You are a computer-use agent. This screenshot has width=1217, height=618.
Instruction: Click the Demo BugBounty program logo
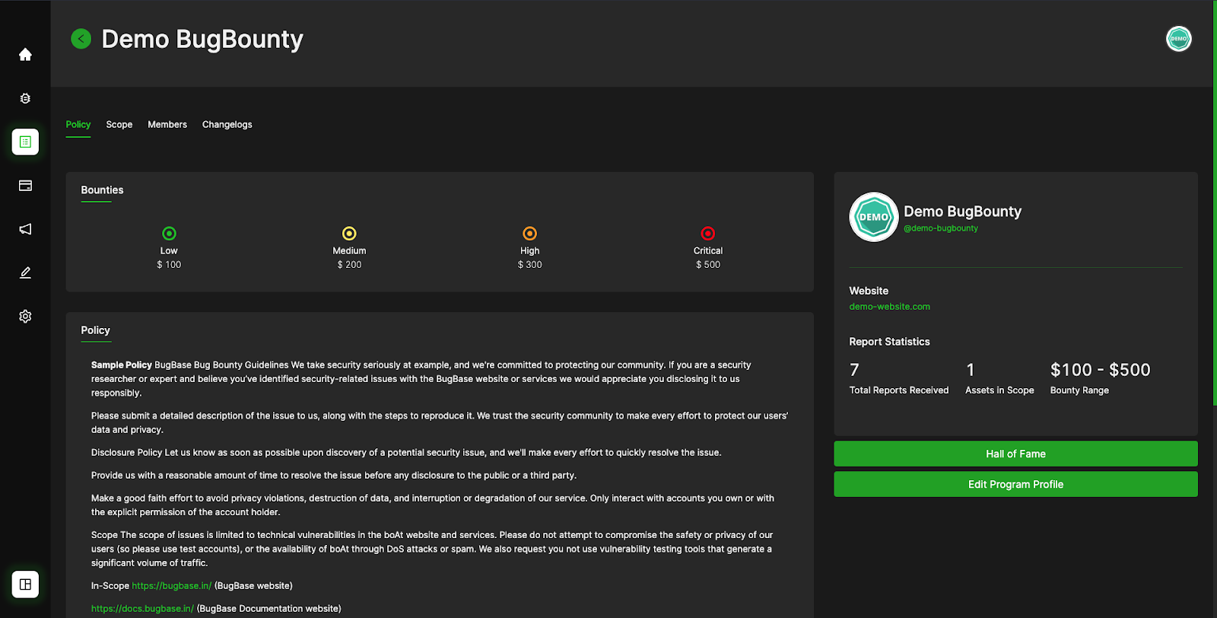[874, 217]
